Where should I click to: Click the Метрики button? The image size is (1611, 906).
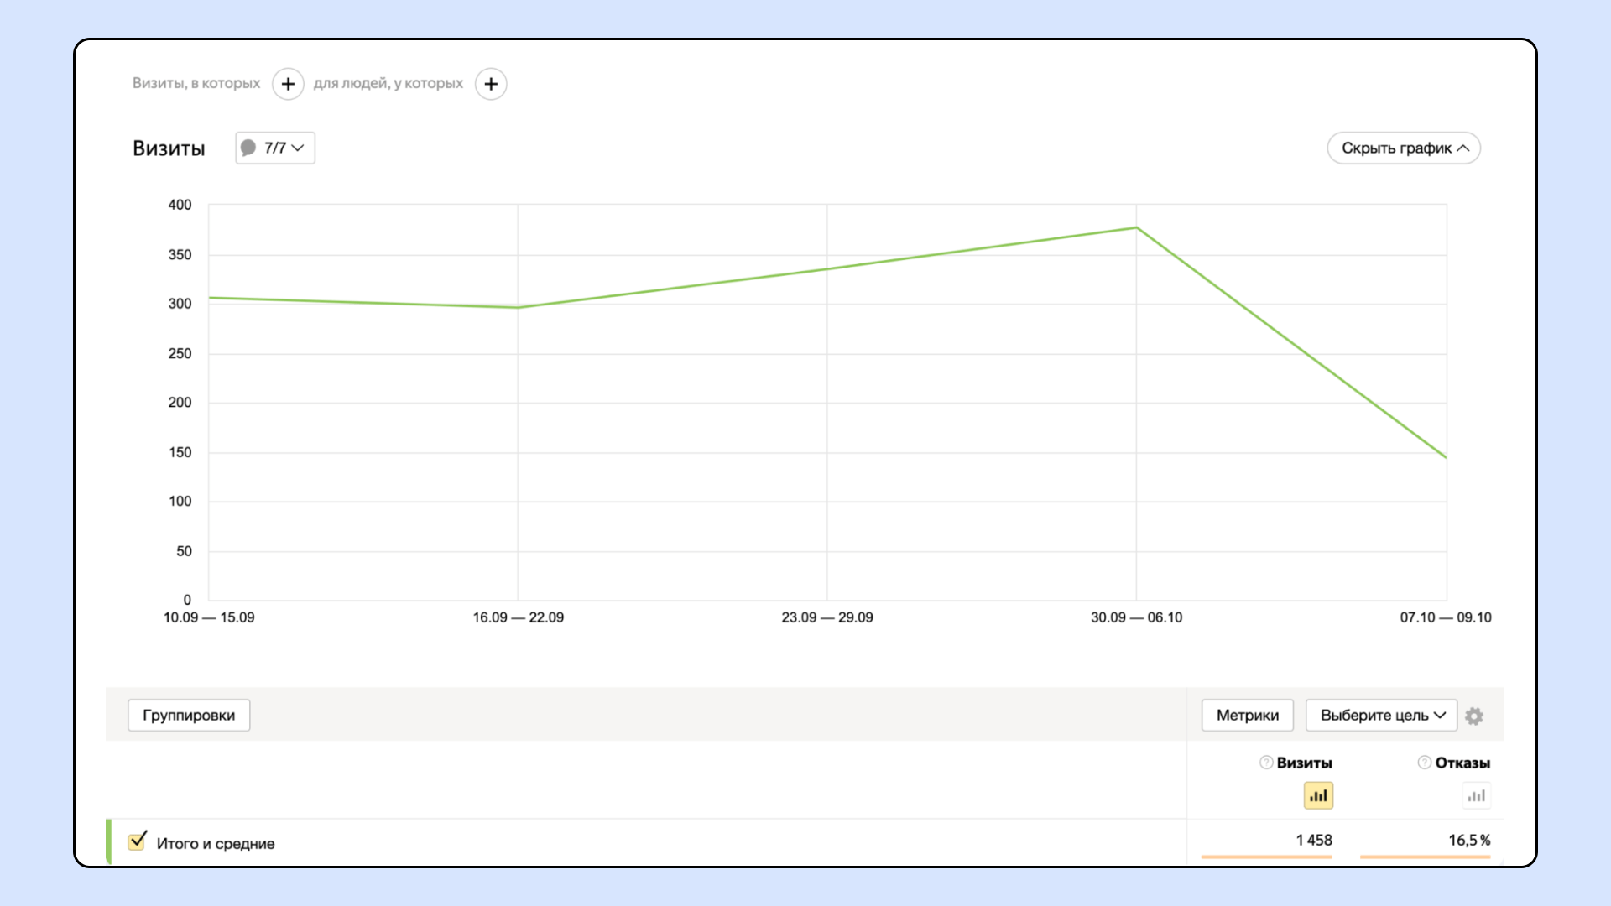click(x=1247, y=716)
